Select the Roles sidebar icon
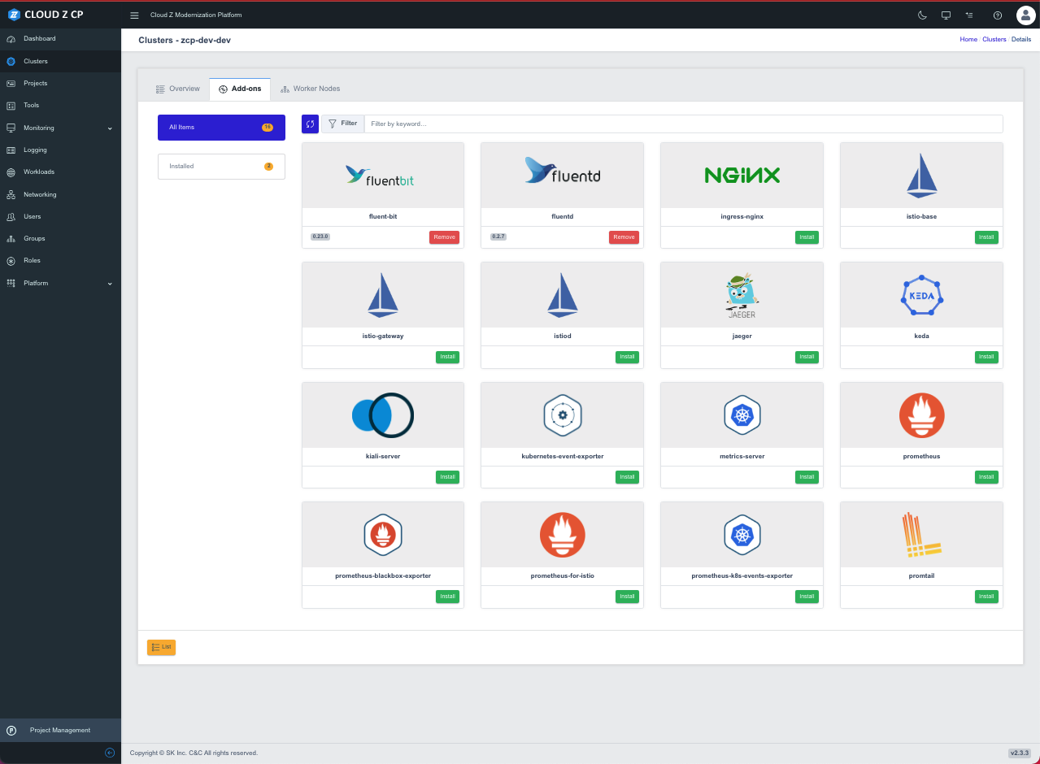1040x764 pixels. [x=11, y=261]
